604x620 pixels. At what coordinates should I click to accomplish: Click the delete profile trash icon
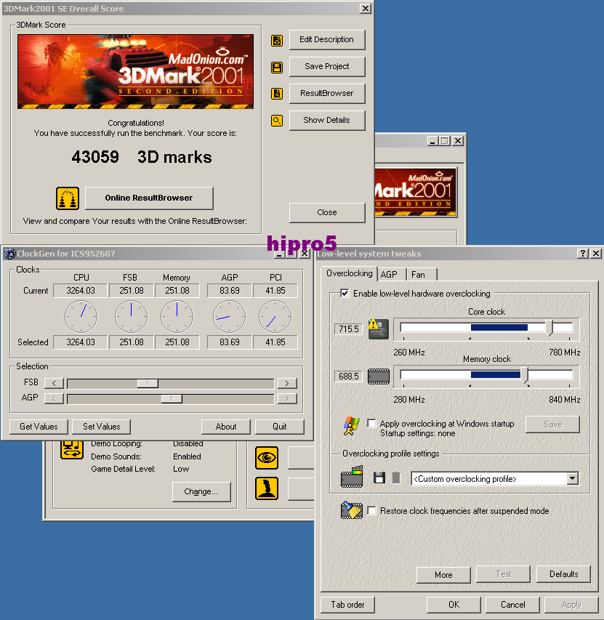pyautogui.click(x=396, y=478)
